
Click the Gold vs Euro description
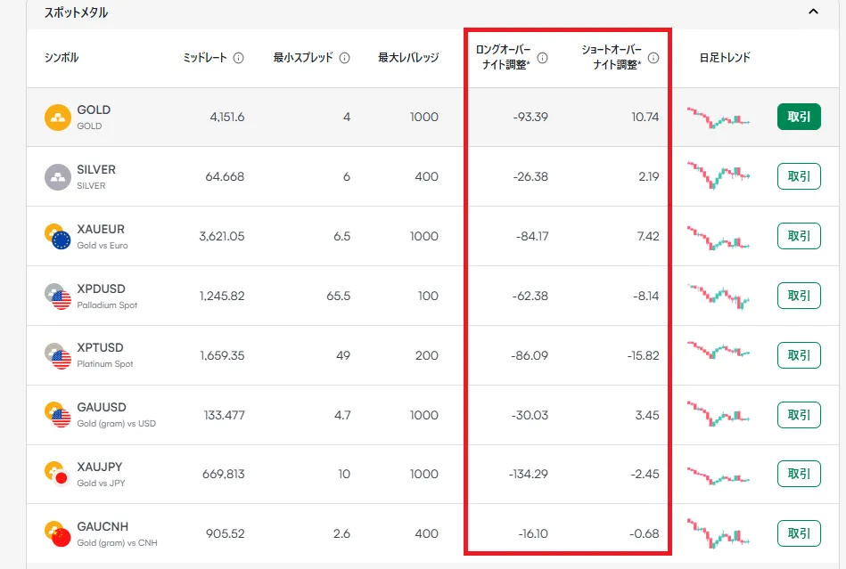click(x=103, y=245)
